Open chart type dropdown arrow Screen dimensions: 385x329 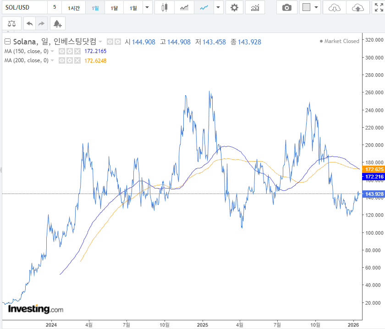tap(218, 8)
